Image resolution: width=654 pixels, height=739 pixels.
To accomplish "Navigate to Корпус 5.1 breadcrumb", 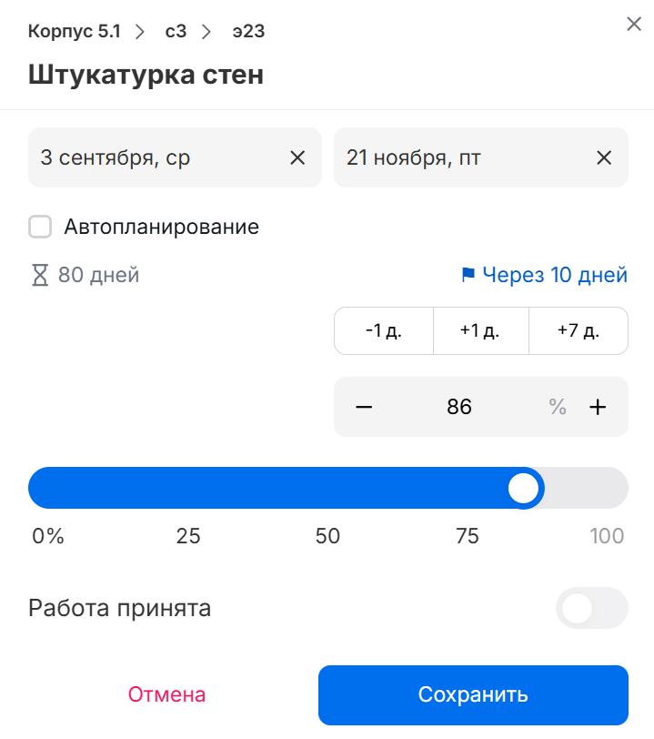I will [x=74, y=32].
